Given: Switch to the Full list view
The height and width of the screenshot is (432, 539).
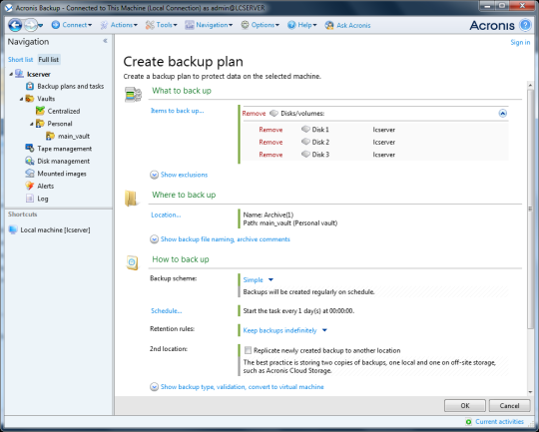Looking at the screenshot, I should pos(49,60).
